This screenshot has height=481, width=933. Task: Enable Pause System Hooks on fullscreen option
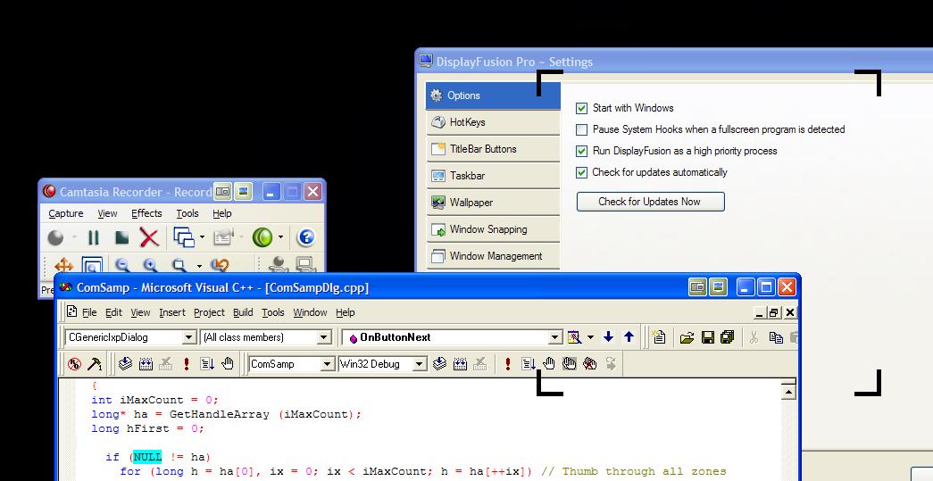tap(582, 129)
